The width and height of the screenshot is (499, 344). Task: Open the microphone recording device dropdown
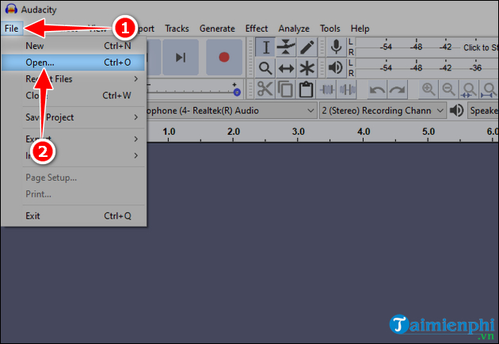[x=231, y=110]
